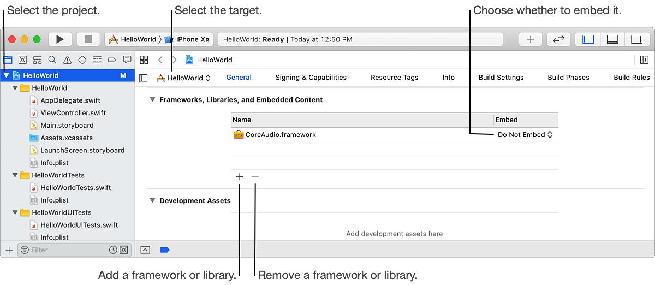This screenshot has width=655, height=285.
Task: Collapse the HelloWorld project root triangle
Action: coord(6,76)
